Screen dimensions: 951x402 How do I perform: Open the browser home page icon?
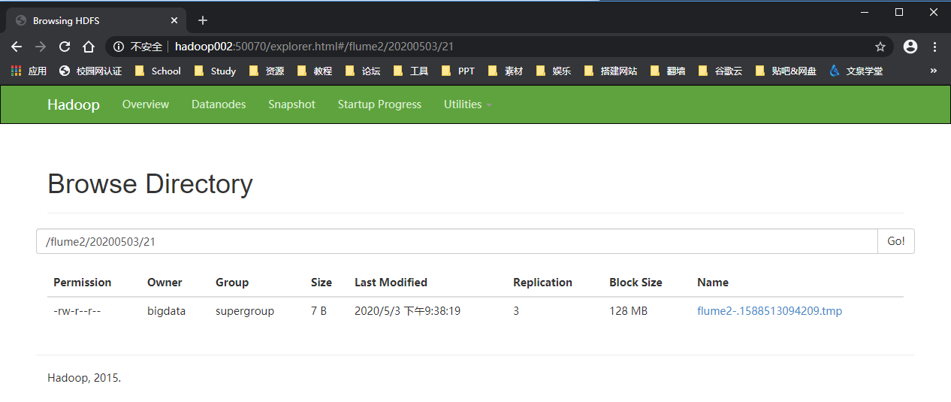(89, 47)
